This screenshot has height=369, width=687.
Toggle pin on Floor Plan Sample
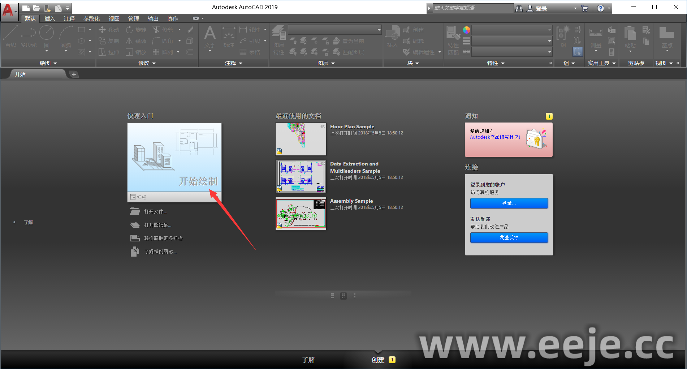pyautogui.click(x=323, y=126)
